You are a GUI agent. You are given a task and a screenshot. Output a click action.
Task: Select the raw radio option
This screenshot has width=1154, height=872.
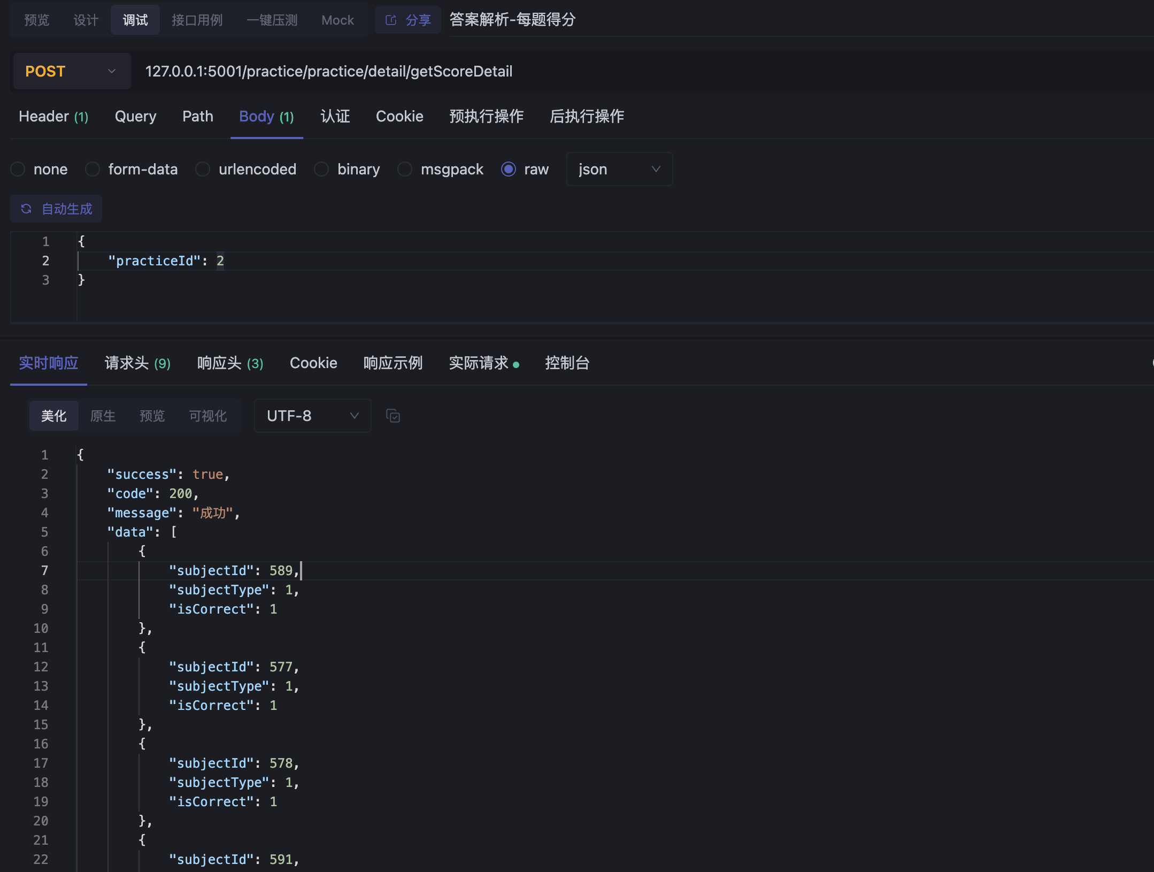[x=508, y=169]
